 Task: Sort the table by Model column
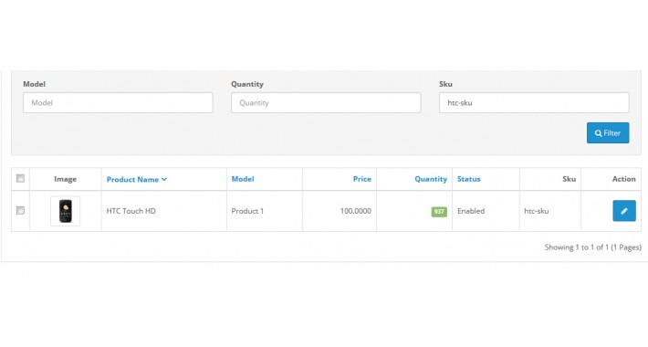pyautogui.click(x=243, y=179)
